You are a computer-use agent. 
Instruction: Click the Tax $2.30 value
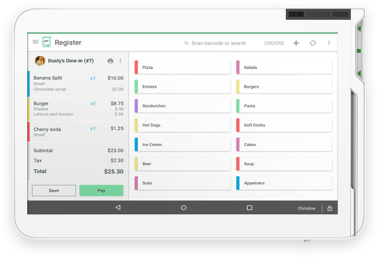117,161
